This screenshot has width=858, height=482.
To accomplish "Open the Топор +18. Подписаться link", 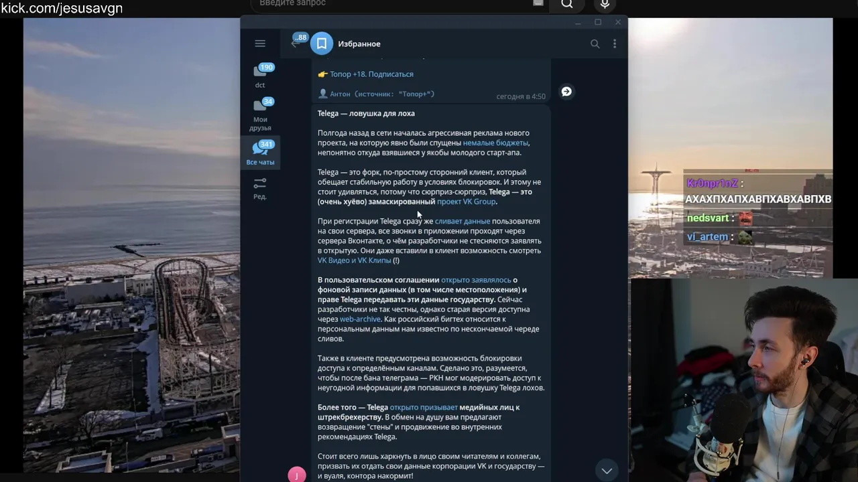I will 371,74.
